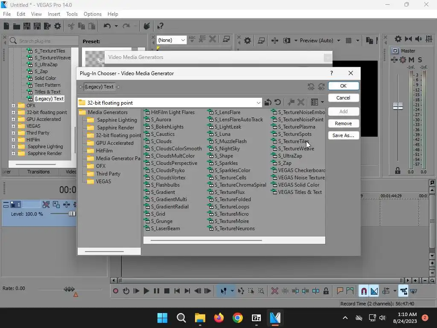This screenshot has height=328, width=437.
Task: Open the File menu
Action: pos(7,14)
